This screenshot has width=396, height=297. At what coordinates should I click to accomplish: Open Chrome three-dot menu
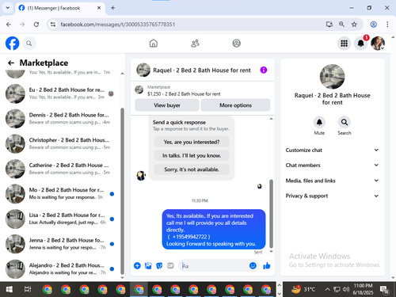click(387, 25)
